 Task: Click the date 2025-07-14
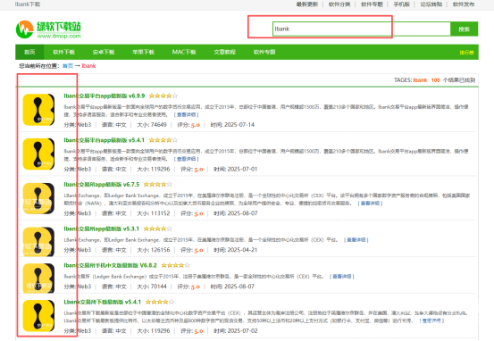[x=239, y=125]
